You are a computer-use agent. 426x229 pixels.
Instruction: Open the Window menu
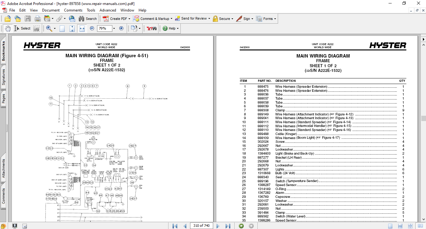[x=127, y=10]
